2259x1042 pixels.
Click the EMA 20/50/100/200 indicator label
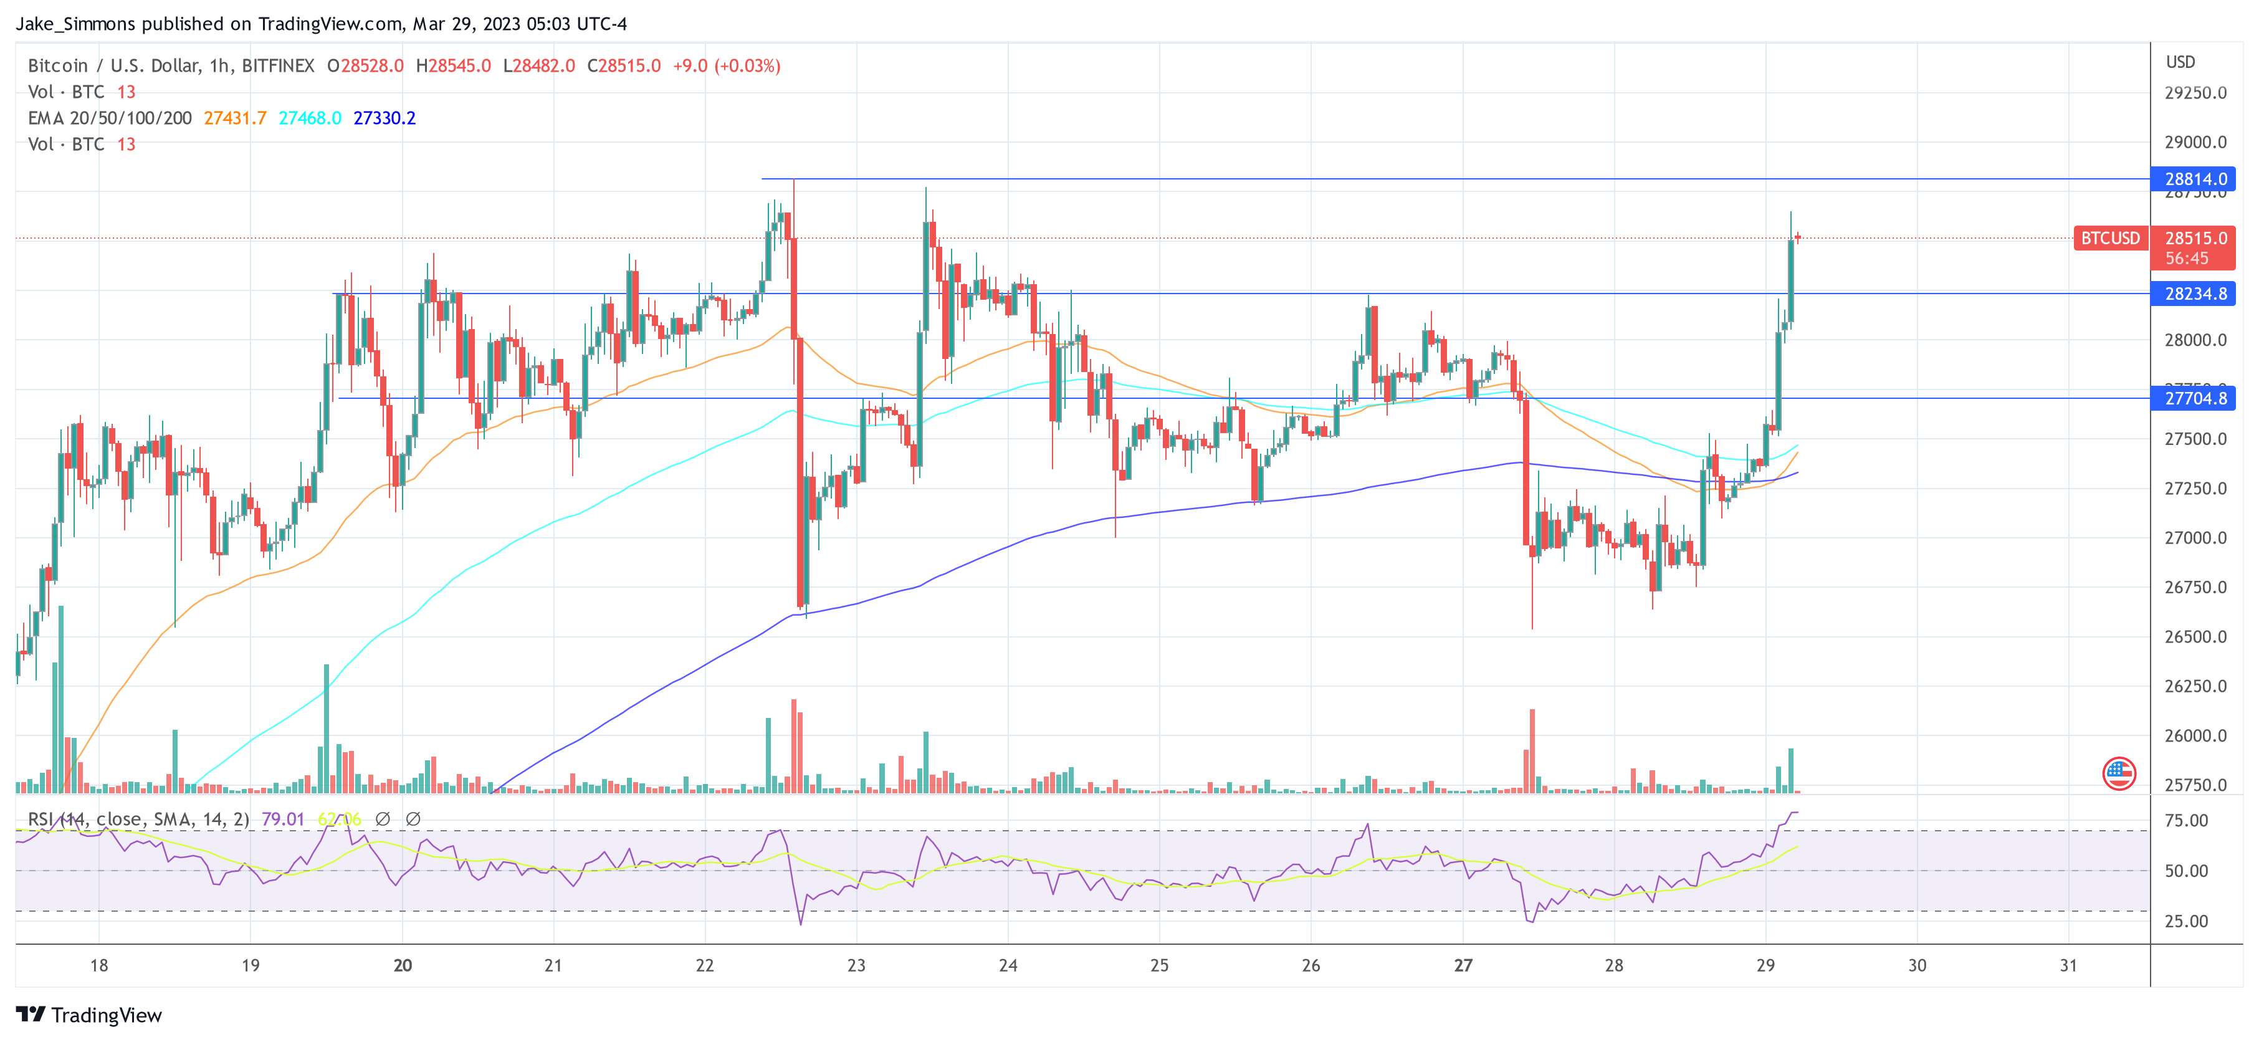pyautogui.click(x=110, y=118)
